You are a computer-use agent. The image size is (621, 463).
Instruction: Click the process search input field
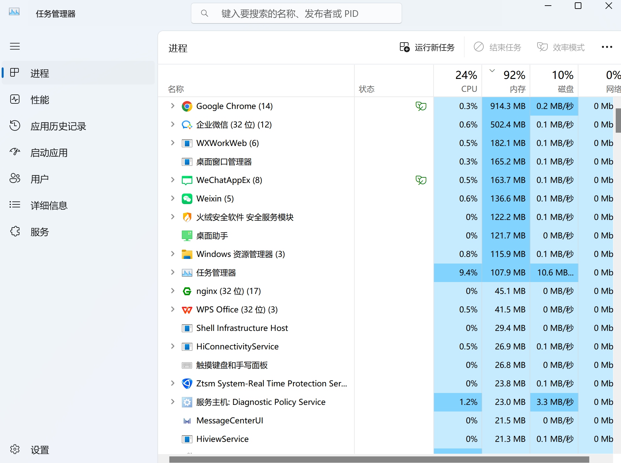296,14
